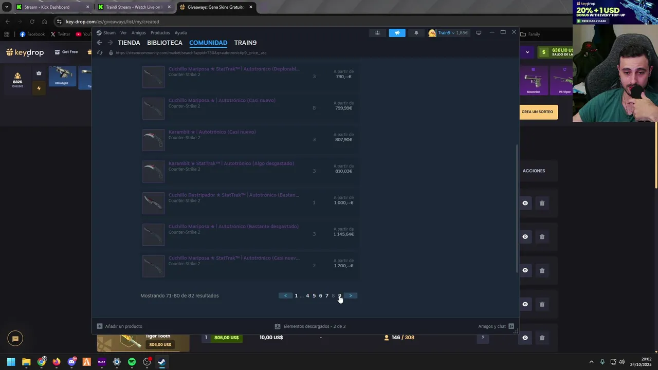The image size is (658, 370).
Task: Open the Steam logo menu
Action: click(x=106, y=33)
